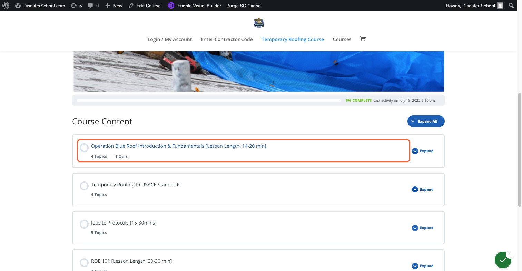Viewport: 522px width, 271px height.
Task: Click the Edit Course pencil icon
Action: click(x=131, y=6)
